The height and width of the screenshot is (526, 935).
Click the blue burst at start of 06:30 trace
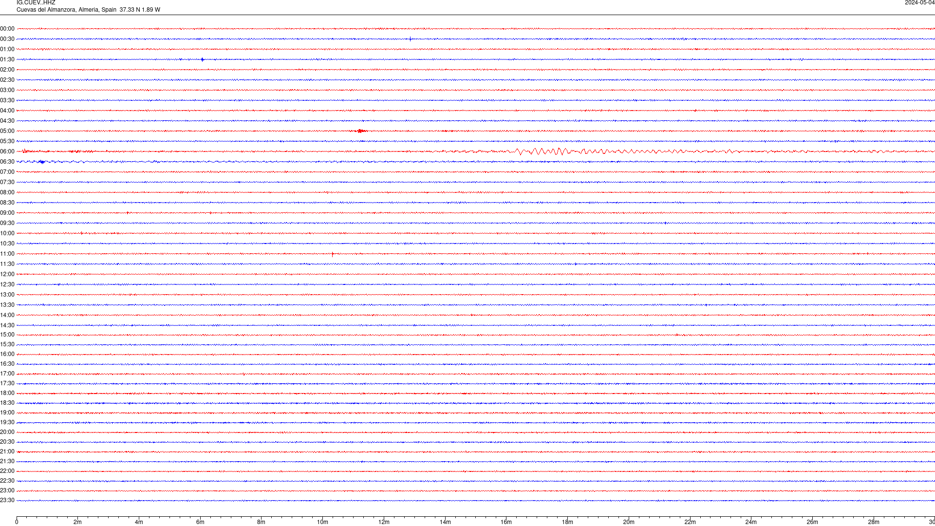[42, 162]
